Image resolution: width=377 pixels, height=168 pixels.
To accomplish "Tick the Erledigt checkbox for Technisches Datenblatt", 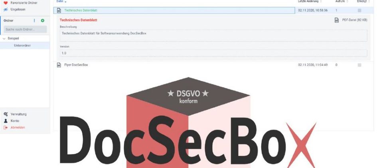I will tap(359, 10).
